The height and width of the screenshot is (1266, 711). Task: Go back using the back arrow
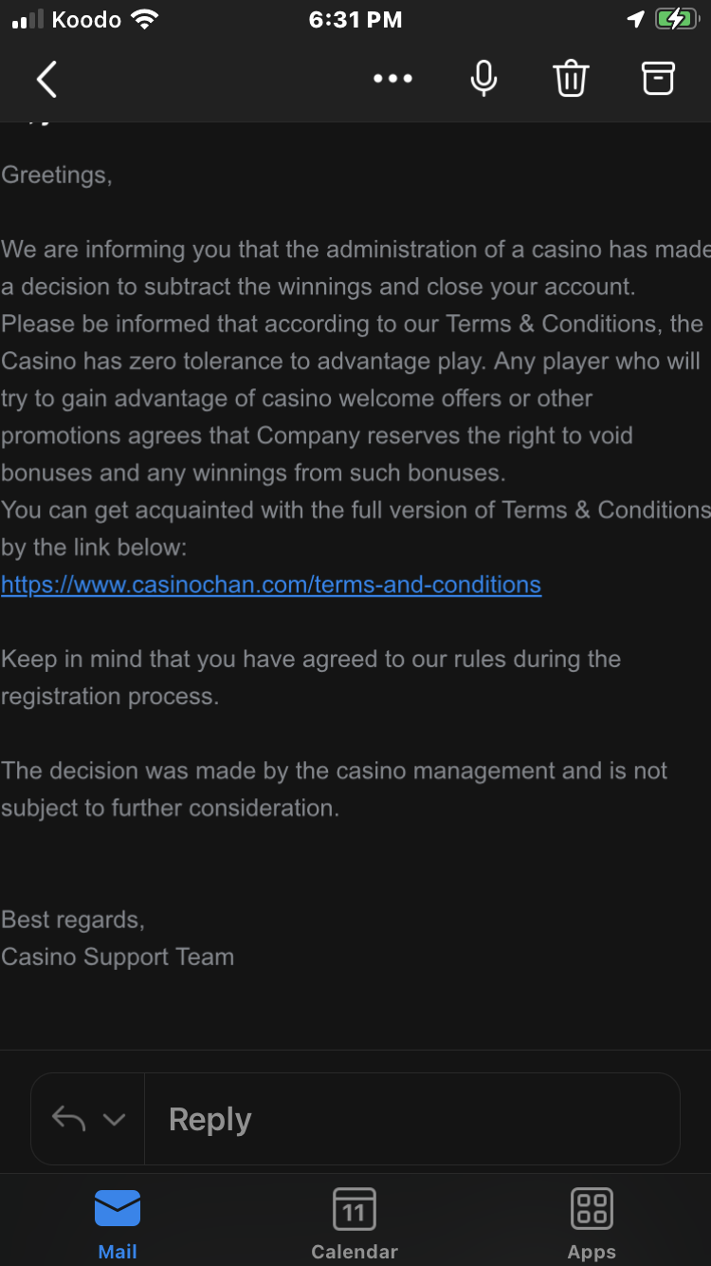(46, 79)
